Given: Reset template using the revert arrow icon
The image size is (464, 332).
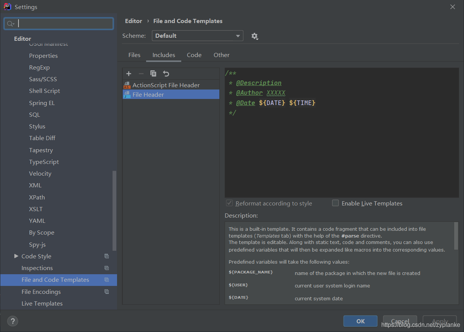Looking at the screenshot, I should click(x=166, y=73).
